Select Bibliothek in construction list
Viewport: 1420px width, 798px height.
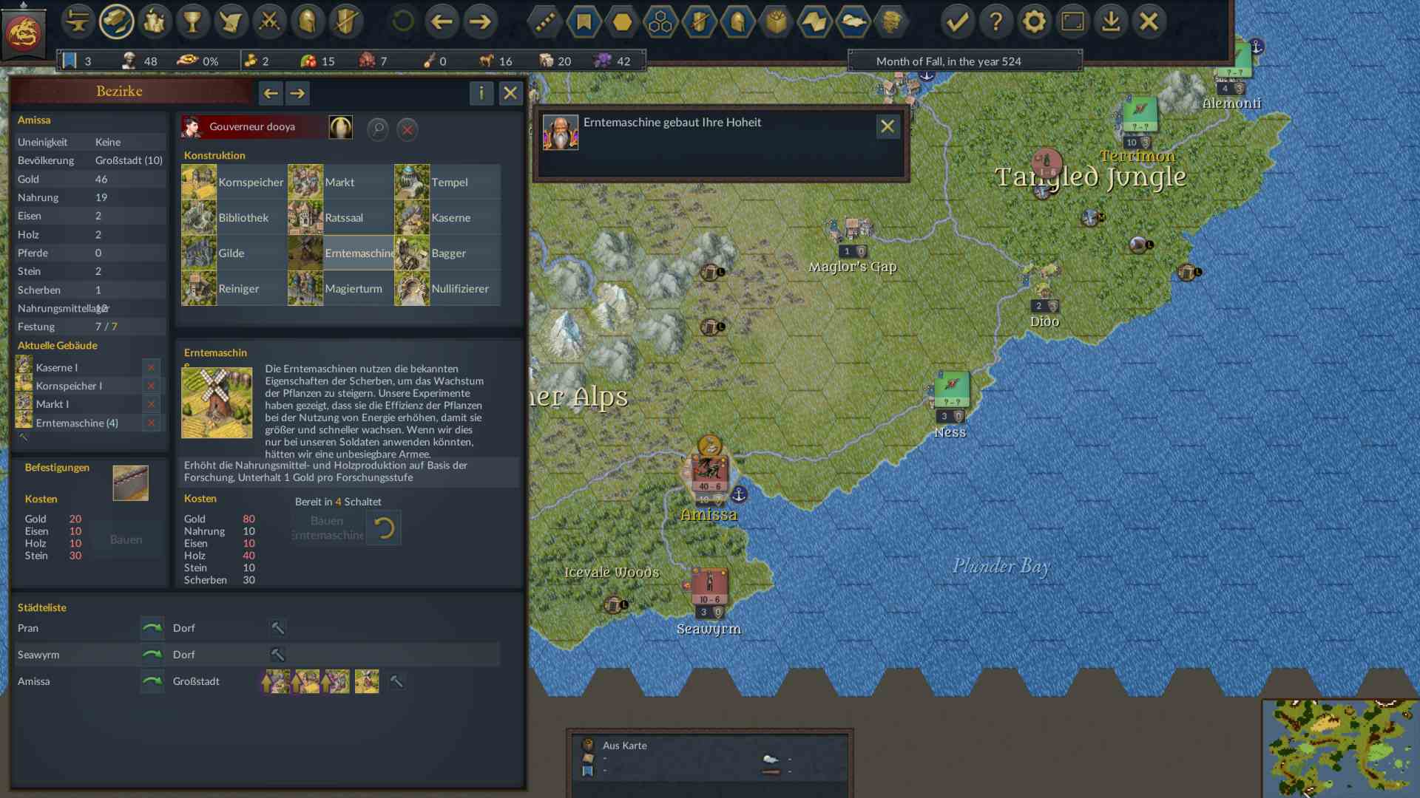pos(234,217)
